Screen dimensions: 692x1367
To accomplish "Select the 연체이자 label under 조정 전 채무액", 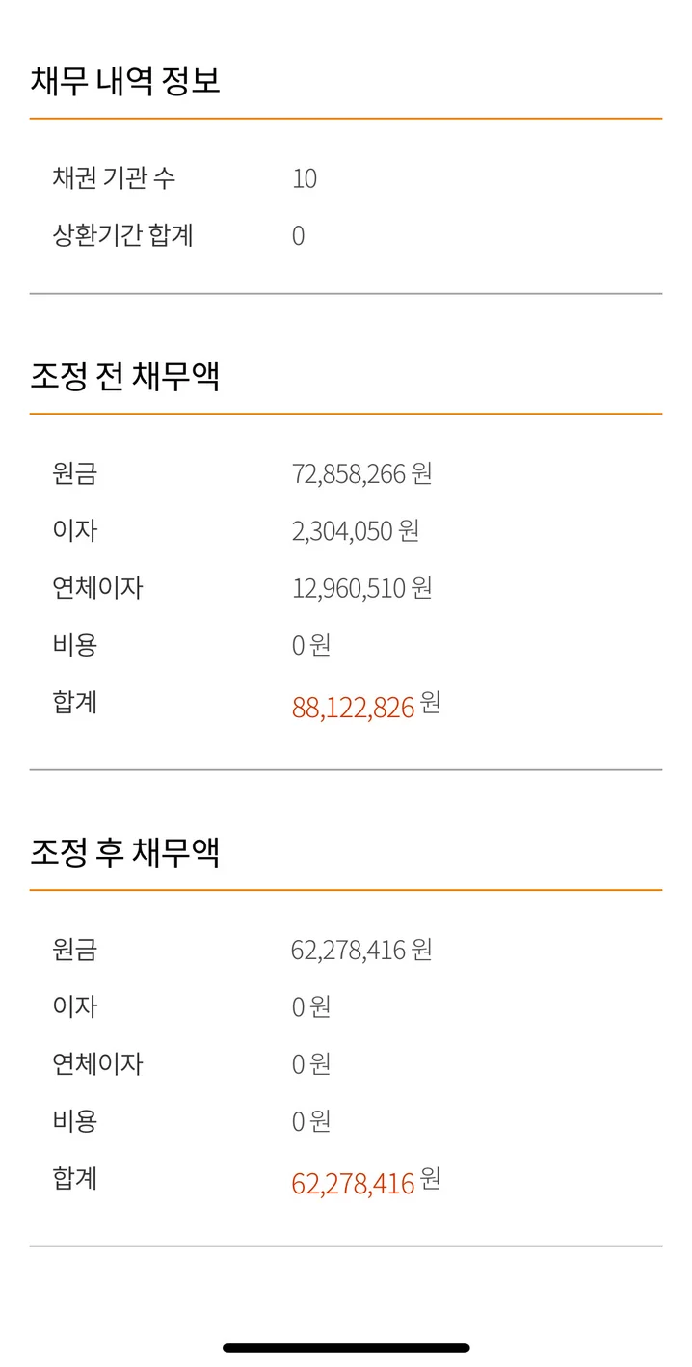I will (x=97, y=588).
